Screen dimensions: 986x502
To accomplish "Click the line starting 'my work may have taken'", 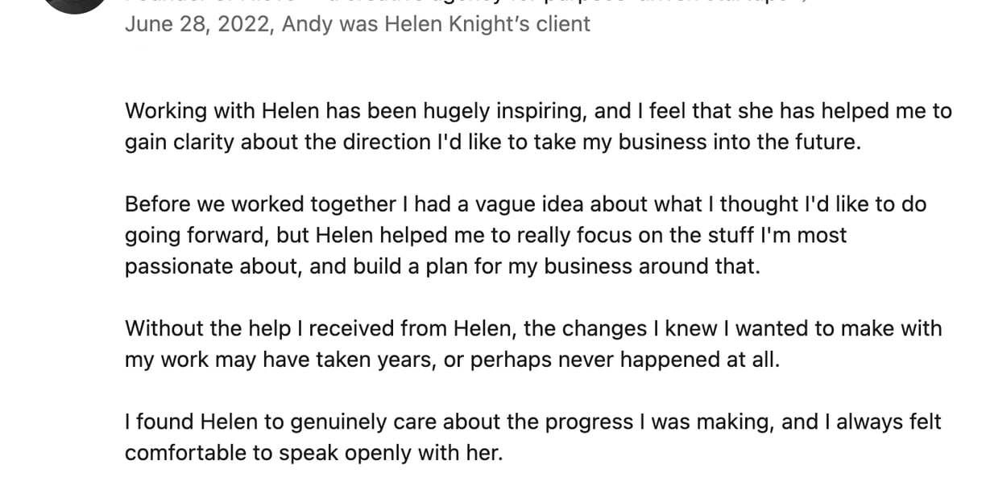I will click(x=452, y=360).
